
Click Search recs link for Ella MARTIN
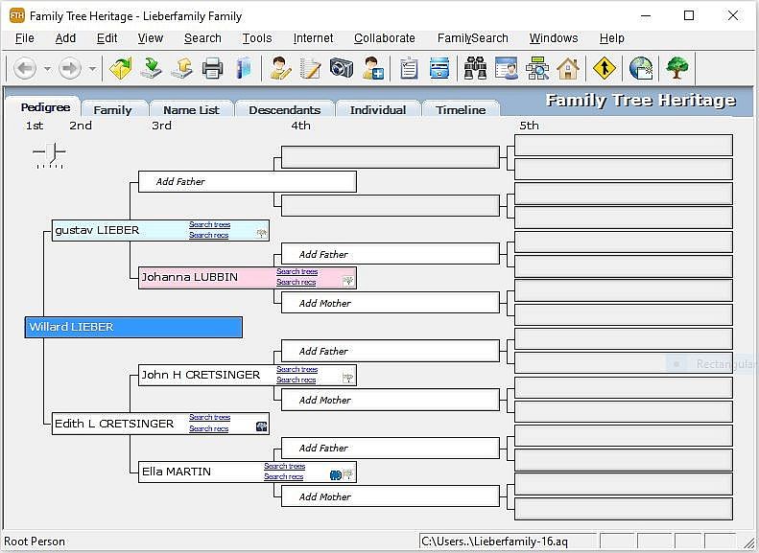coord(284,476)
